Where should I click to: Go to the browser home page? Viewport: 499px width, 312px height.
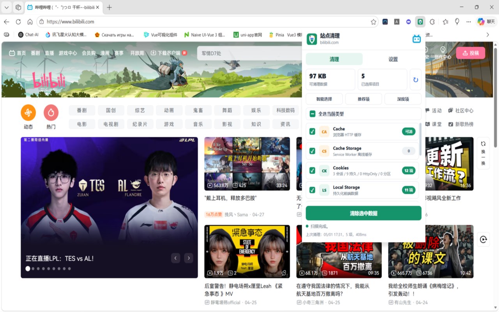tap(30, 22)
